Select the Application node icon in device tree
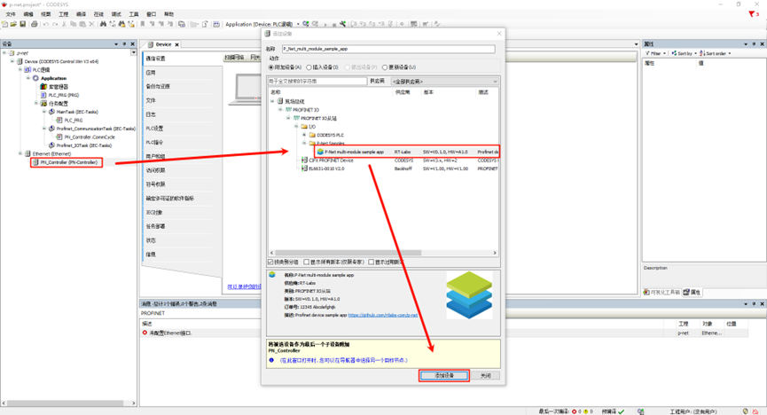Image resolution: width=767 pixels, height=415 pixels. 35,78
